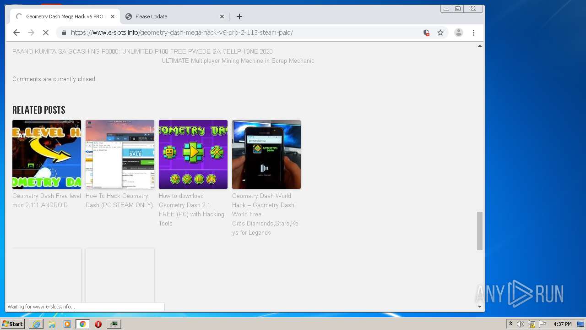Click the page scrollbar up arrow

tap(480, 46)
